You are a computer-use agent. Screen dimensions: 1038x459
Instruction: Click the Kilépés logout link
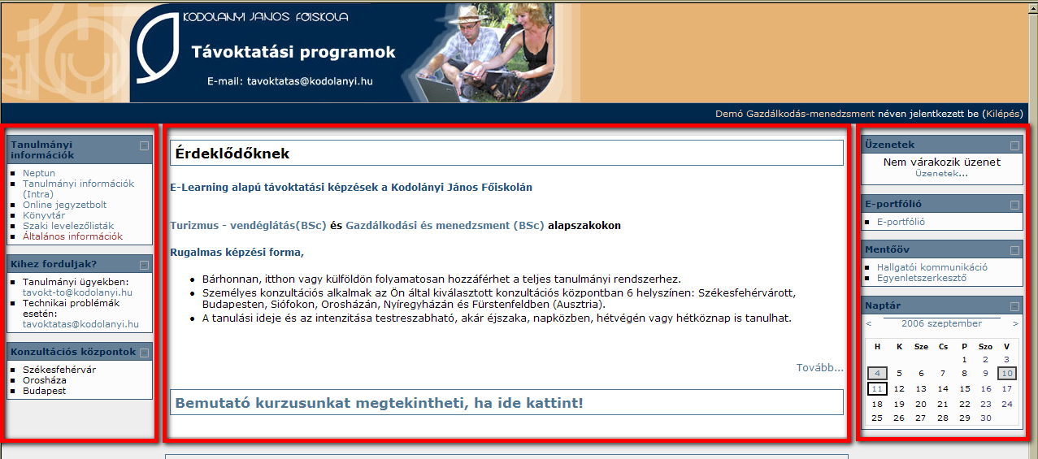(1003, 114)
